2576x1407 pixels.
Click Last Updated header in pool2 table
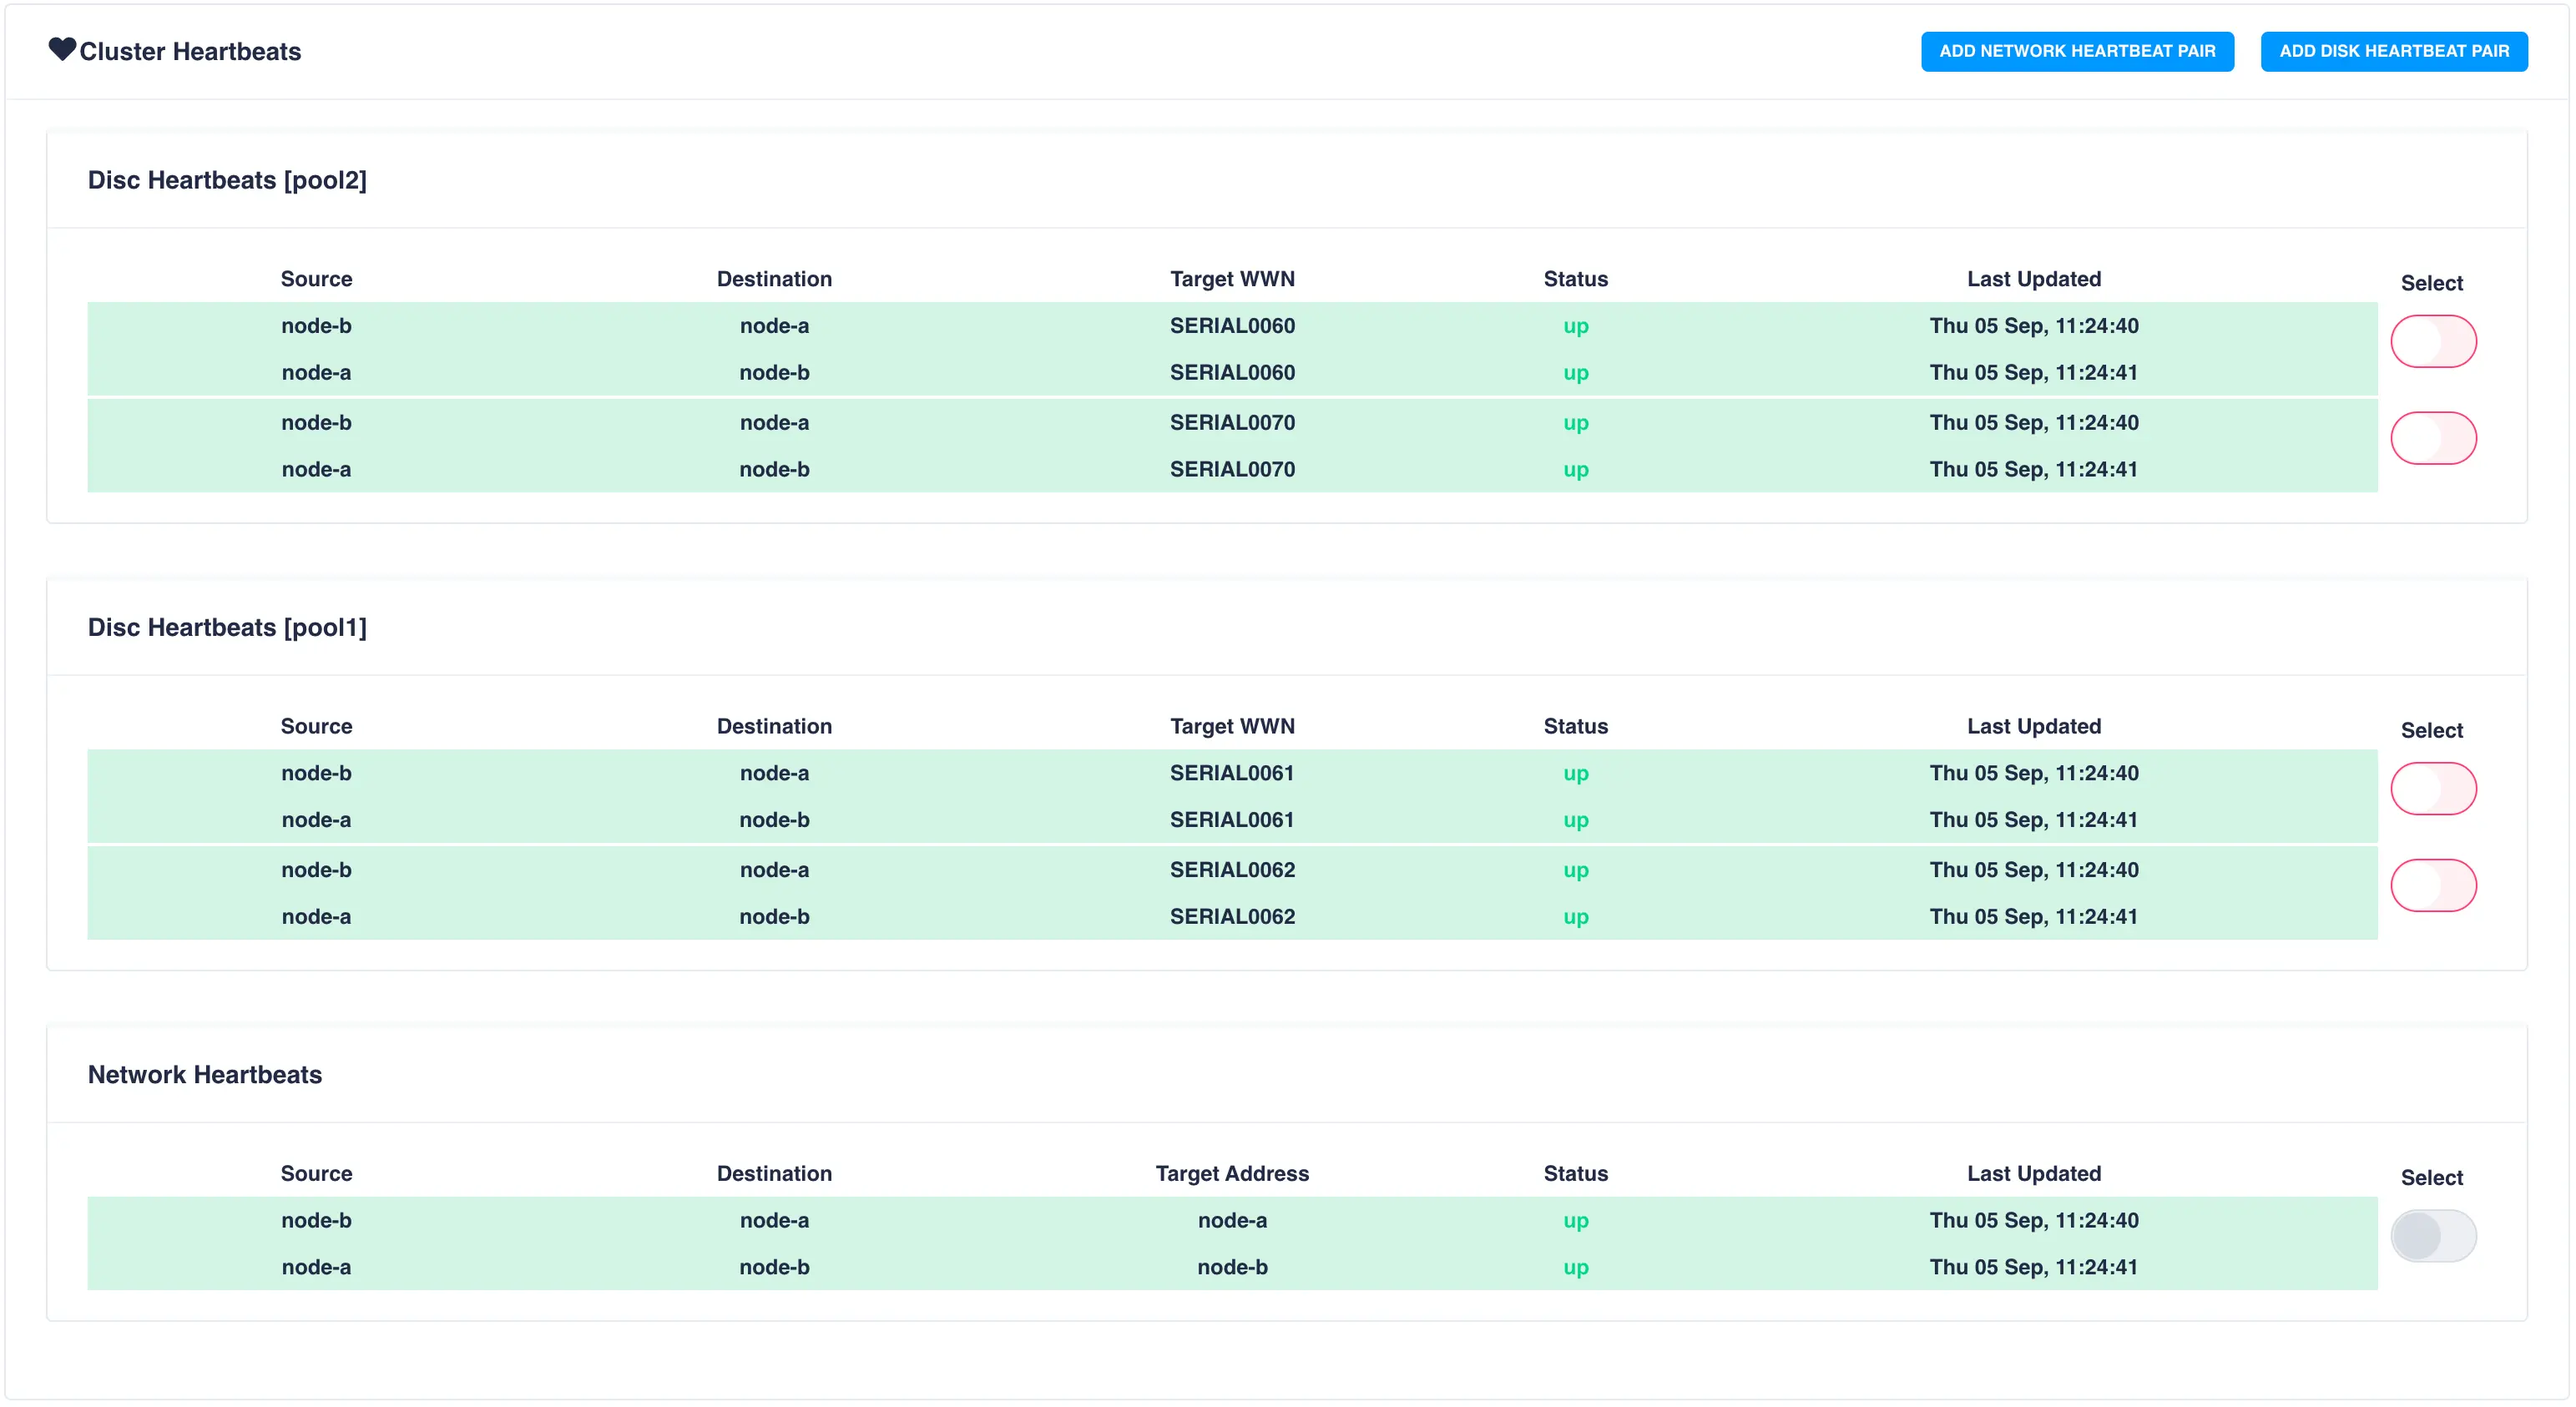pyautogui.click(x=2033, y=279)
